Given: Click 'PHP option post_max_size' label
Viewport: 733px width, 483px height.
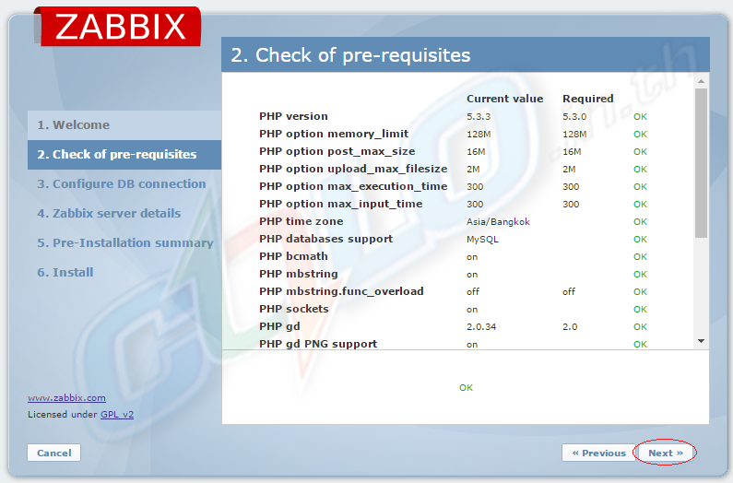Looking at the screenshot, I should click(337, 151).
